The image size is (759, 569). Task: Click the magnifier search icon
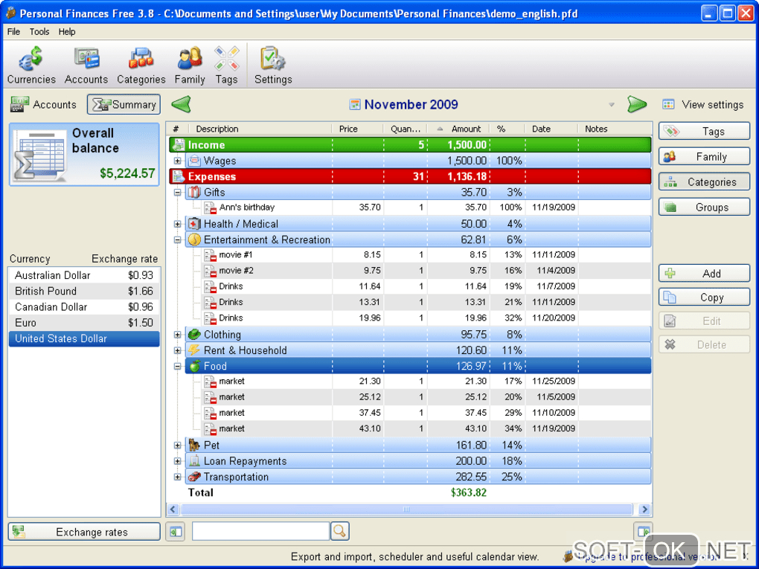tap(340, 531)
